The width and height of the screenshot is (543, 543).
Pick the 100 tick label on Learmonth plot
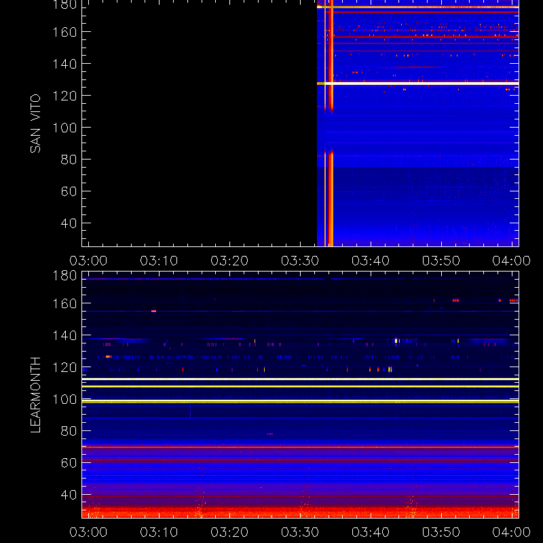pyautogui.click(x=64, y=399)
